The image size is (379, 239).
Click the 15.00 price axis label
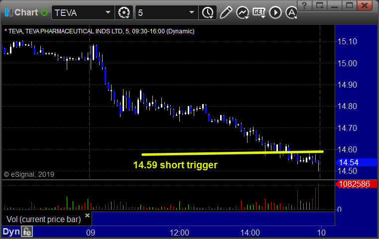click(x=347, y=63)
